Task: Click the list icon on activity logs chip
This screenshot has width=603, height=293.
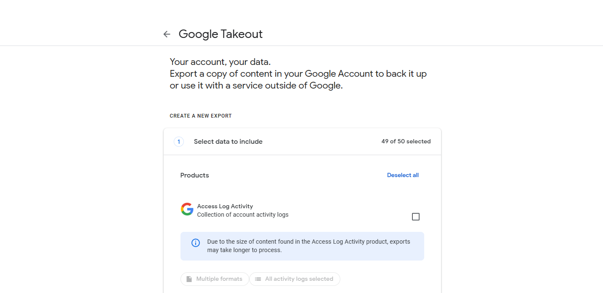Action: click(258, 279)
